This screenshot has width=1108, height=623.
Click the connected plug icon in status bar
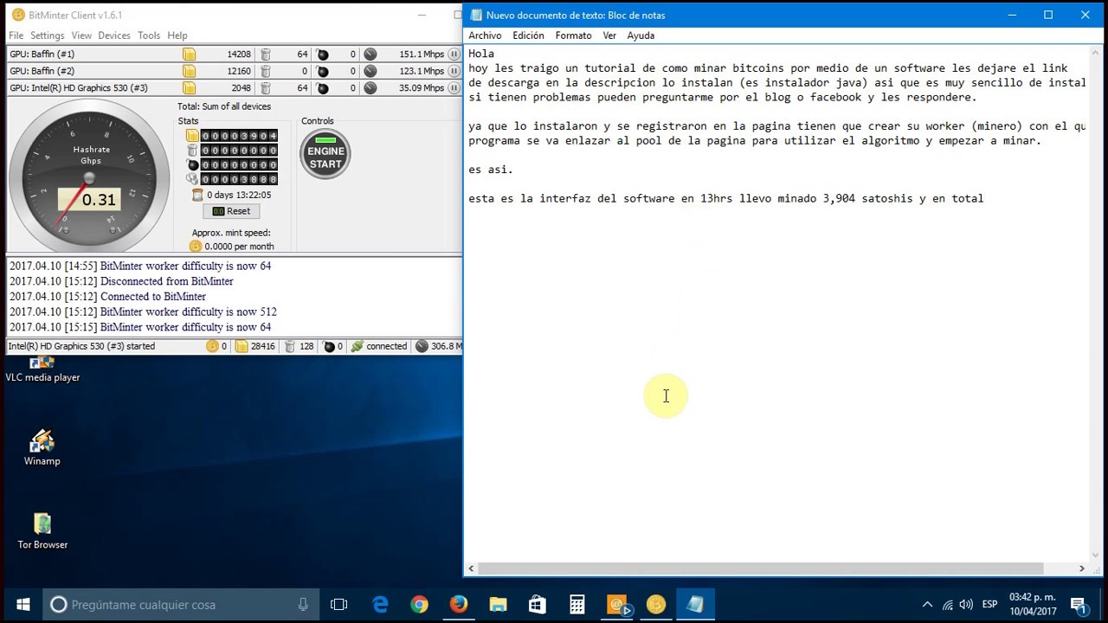pos(357,346)
